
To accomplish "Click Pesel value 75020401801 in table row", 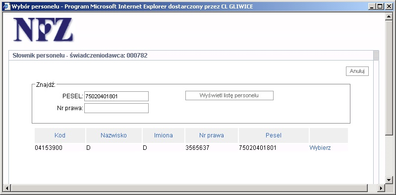I will [258, 148].
